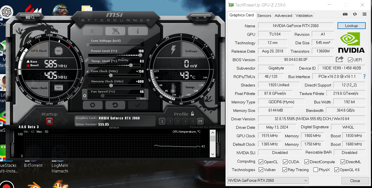This screenshot has width=372, height=188.
Task: Toggle the OpenGL 4.6 checkbox
Action: [337, 170]
